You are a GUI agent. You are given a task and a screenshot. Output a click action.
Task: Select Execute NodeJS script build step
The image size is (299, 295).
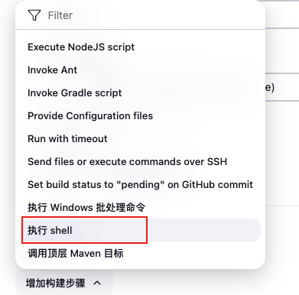[141, 47]
